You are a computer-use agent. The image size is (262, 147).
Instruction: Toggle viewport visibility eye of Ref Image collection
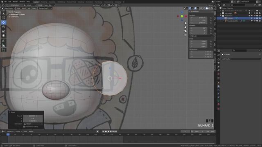point(255,13)
